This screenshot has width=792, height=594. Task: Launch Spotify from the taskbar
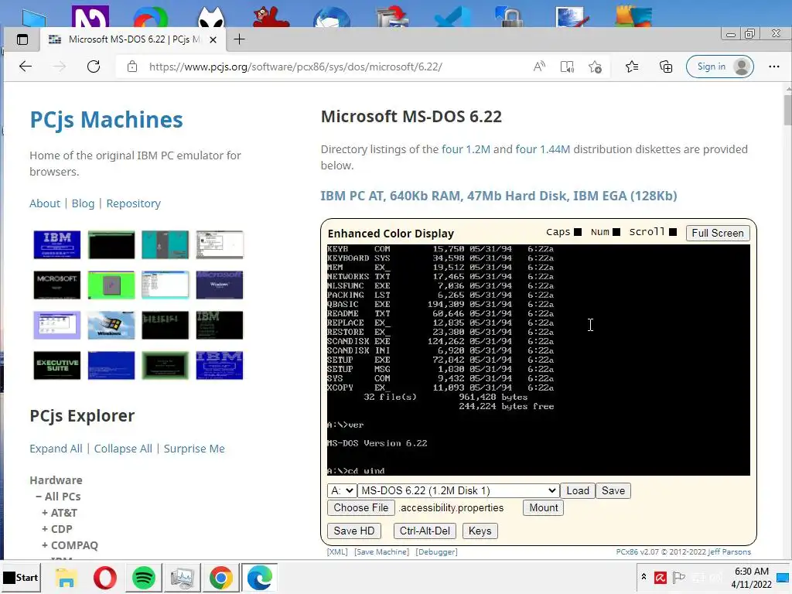(x=144, y=578)
